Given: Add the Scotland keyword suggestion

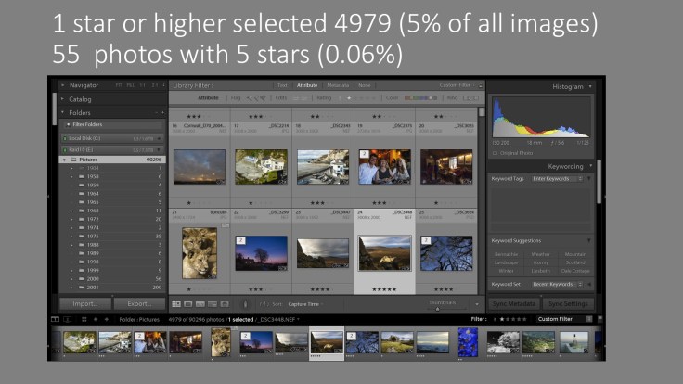Looking at the screenshot, I should pyautogui.click(x=575, y=262).
